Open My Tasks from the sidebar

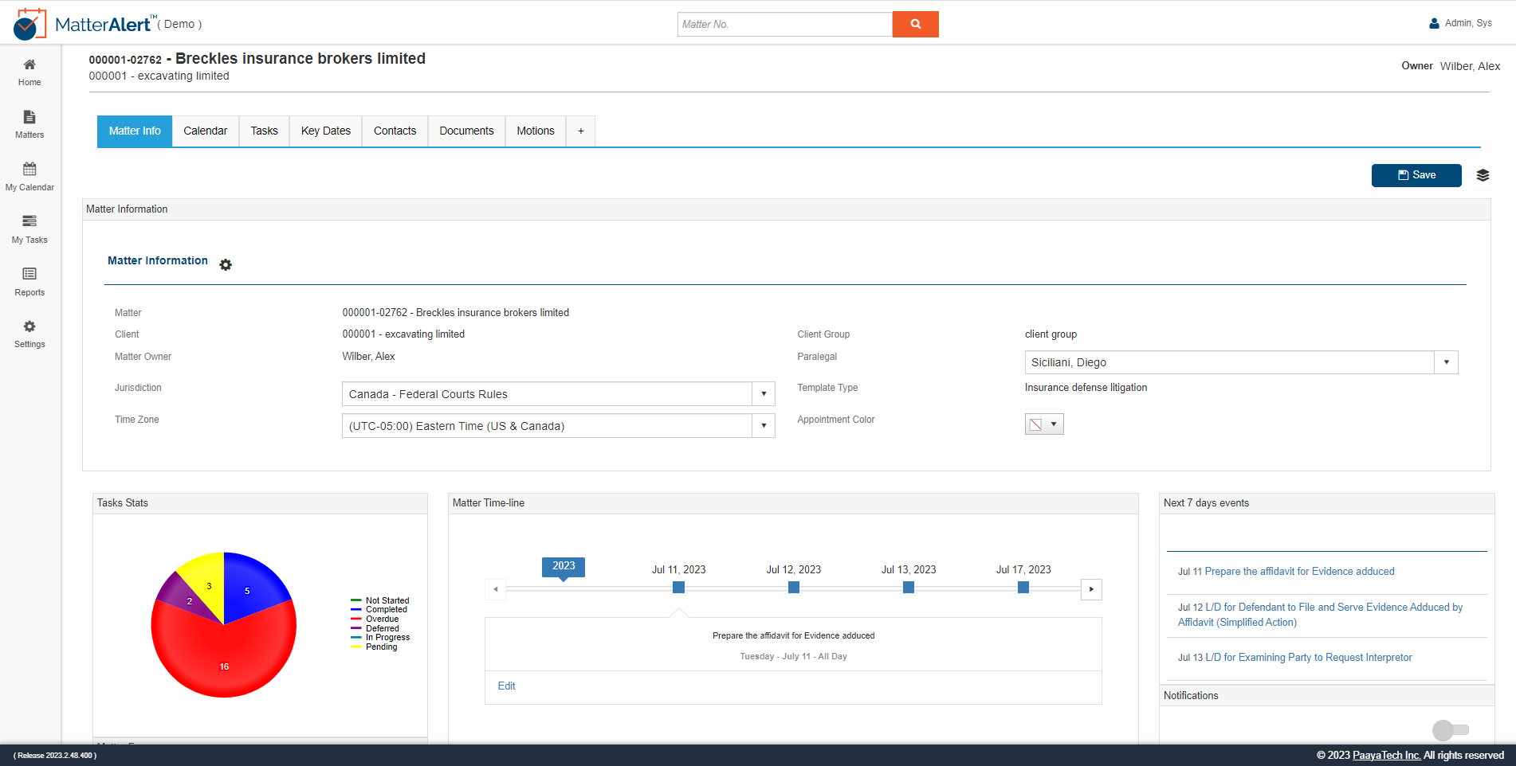pos(29,229)
